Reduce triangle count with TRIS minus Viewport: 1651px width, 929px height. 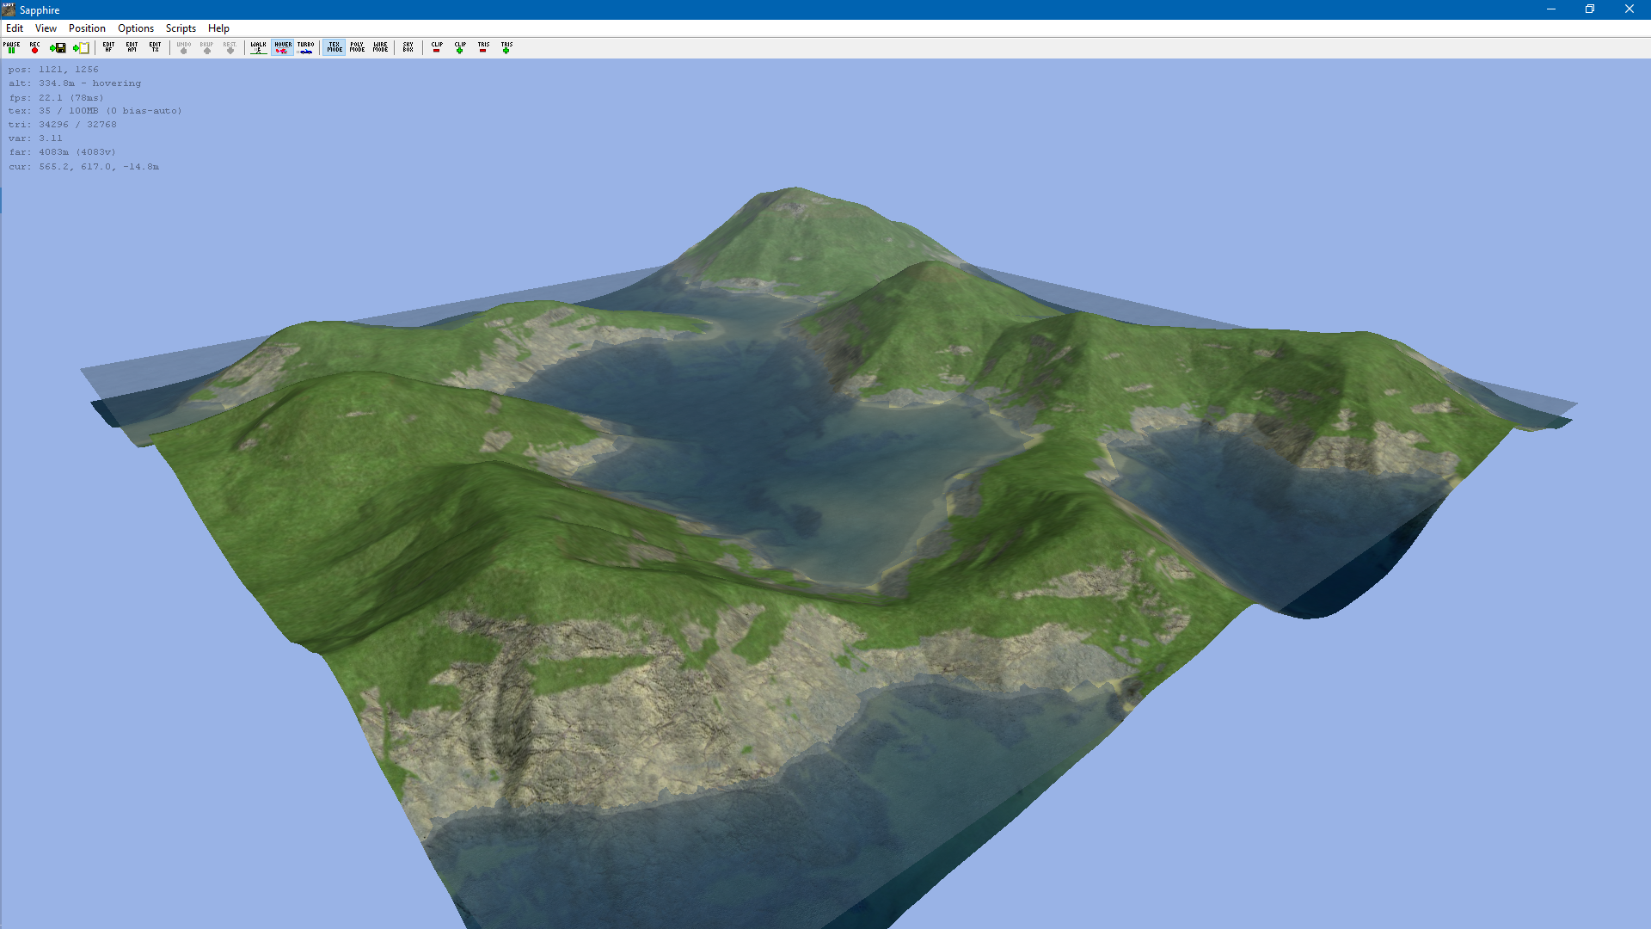483,47
